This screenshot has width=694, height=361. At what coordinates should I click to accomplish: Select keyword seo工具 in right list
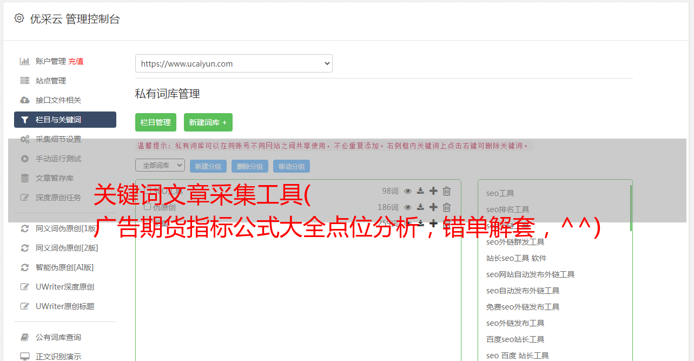(x=500, y=193)
